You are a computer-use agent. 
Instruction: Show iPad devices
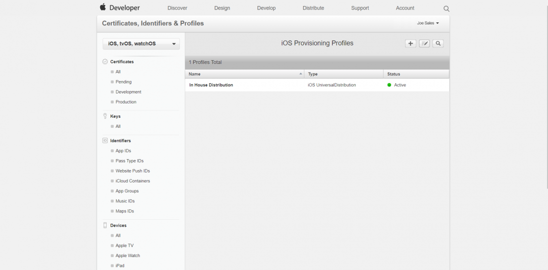tap(120, 266)
